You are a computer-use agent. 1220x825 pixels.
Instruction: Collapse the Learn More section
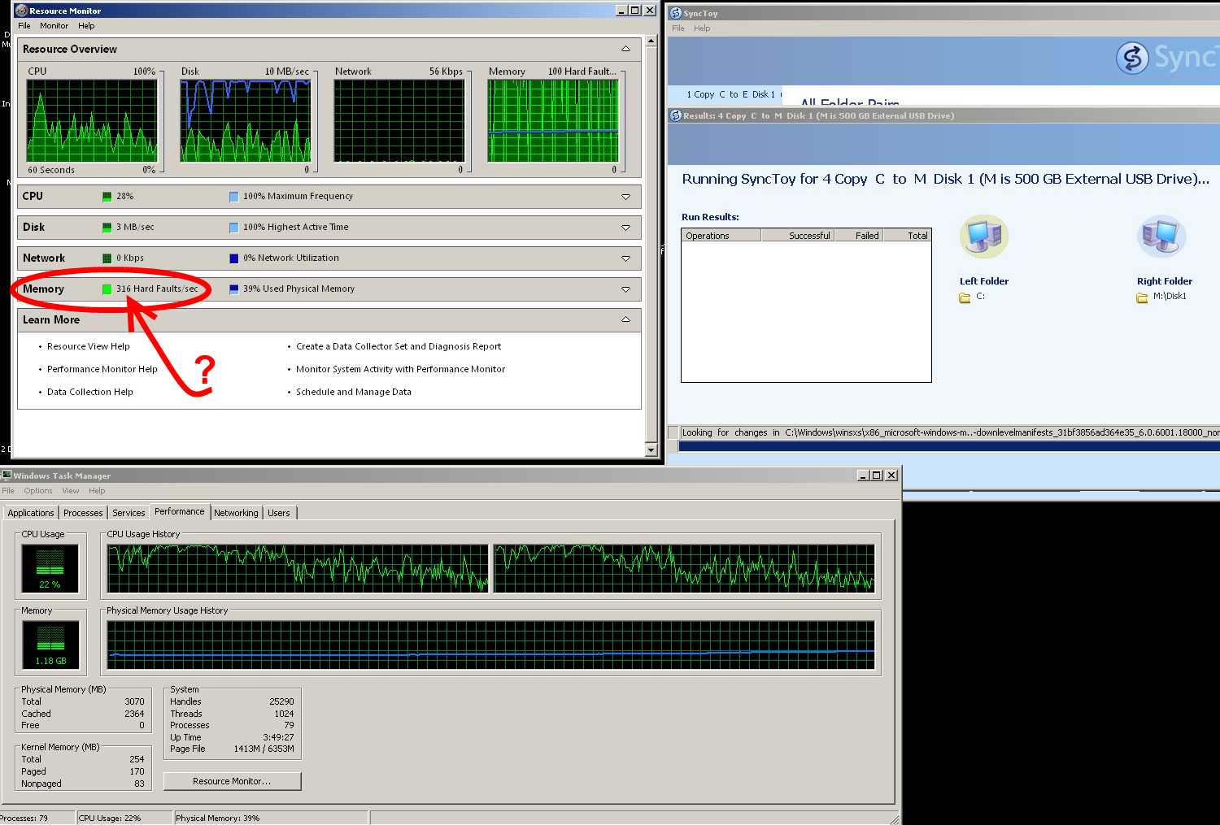point(625,319)
